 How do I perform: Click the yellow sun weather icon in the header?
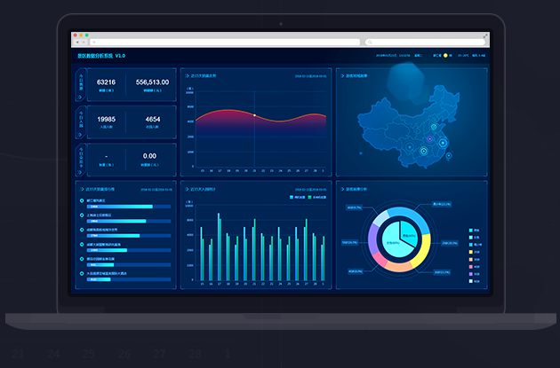[445, 56]
